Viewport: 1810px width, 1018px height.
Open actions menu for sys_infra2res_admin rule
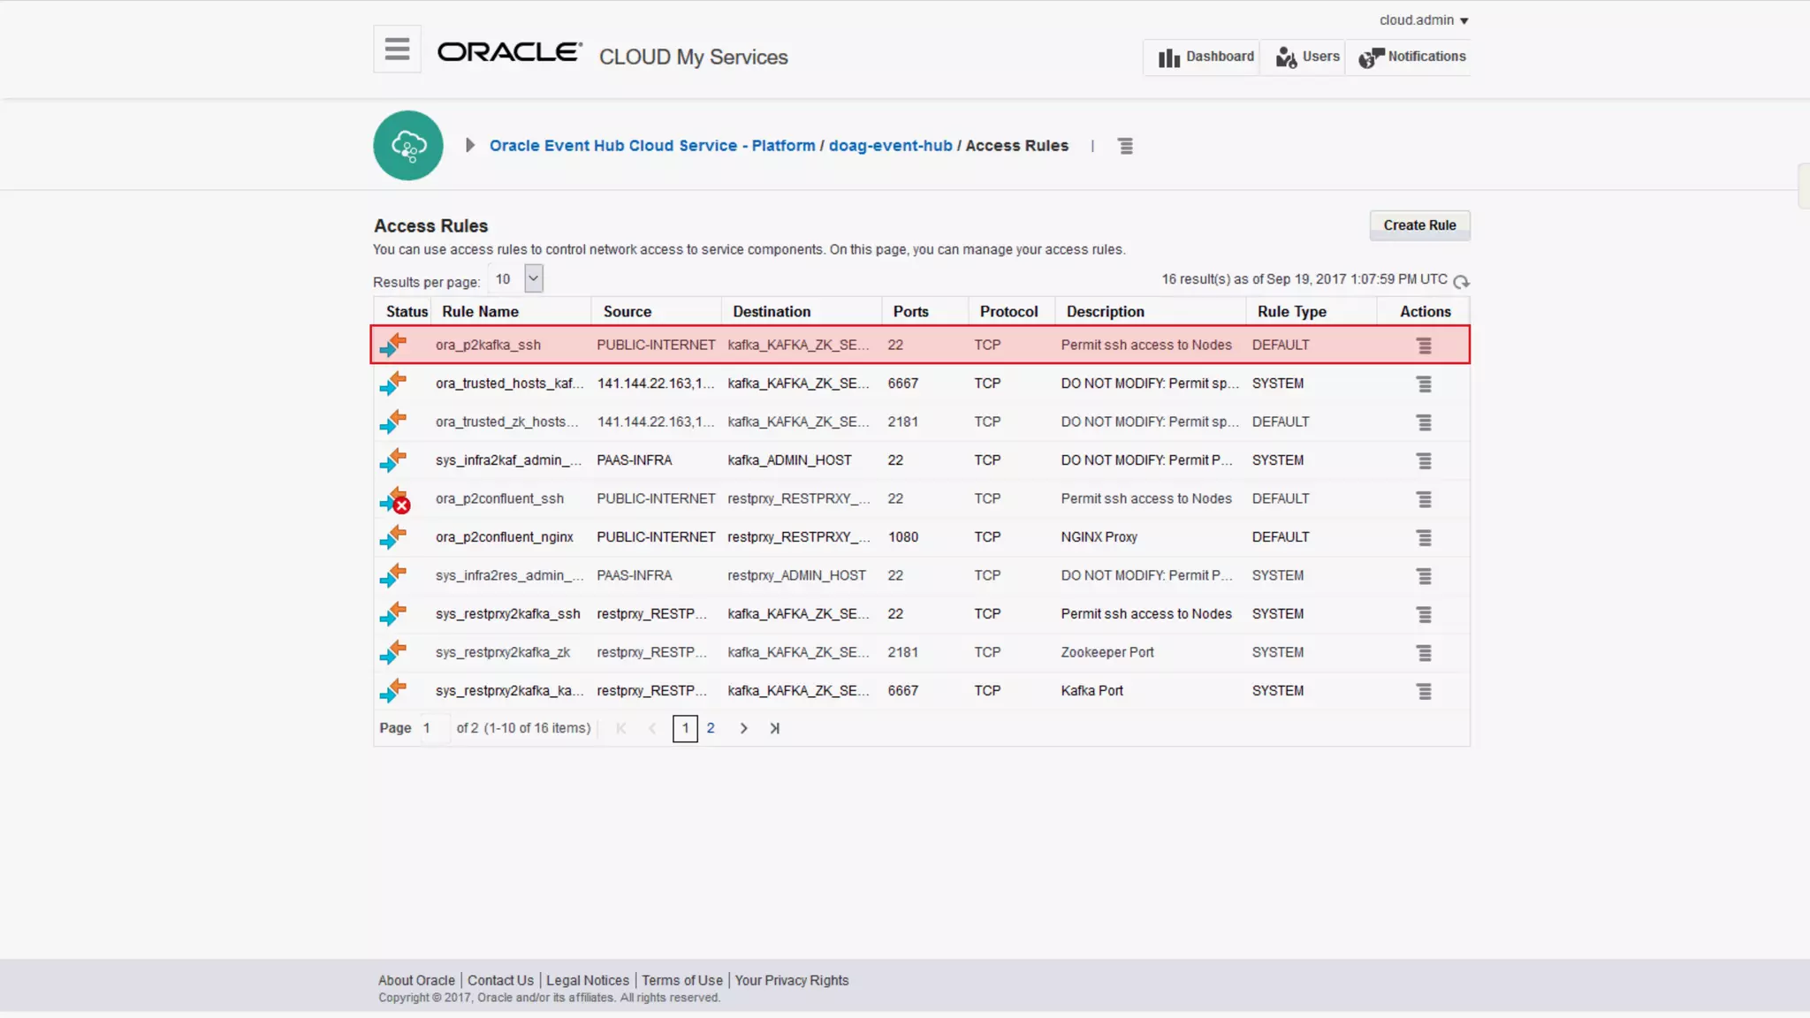pos(1424,576)
